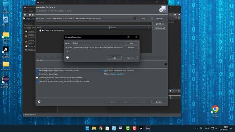The image size is (235, 132).
Task: Open the Advego Plagiatus desktop shortcut
Action: click(x=6, y=52)
